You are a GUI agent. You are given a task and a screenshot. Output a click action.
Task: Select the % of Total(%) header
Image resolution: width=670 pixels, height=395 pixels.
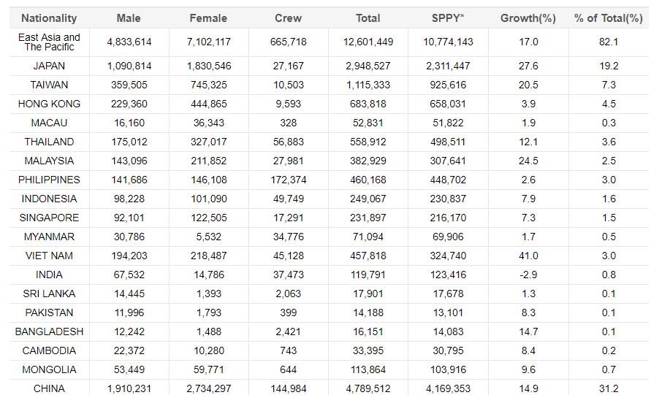tap(609, 18)
